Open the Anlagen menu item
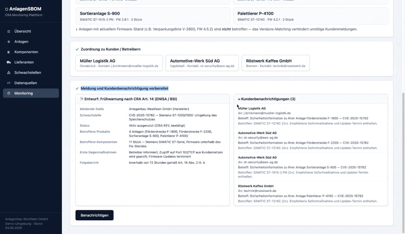Screen dimensions: 405x234 click(31, 42)
